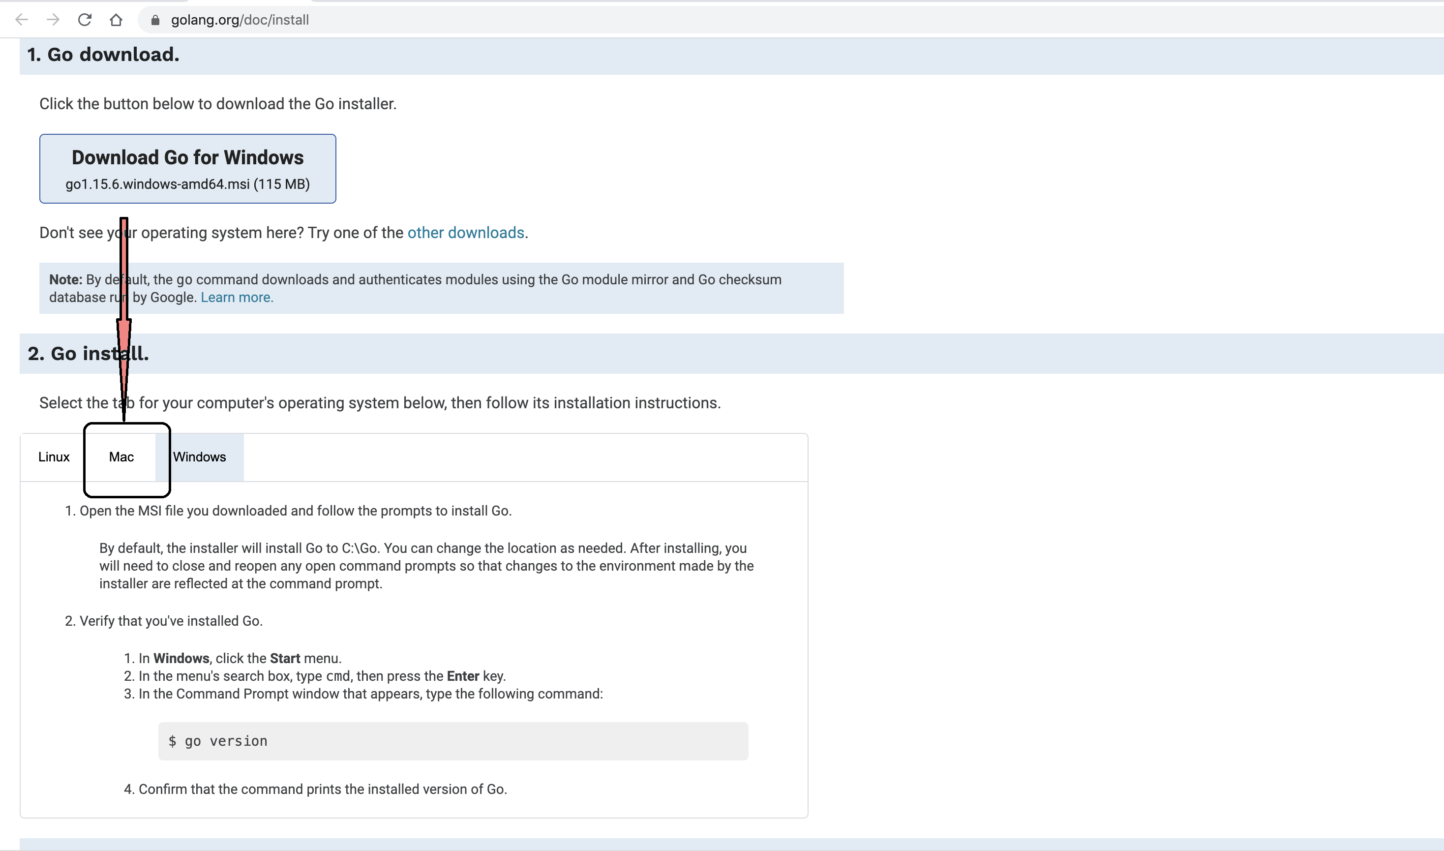
Task: Follow the Learn more link
Action: (x=237, y=298)
